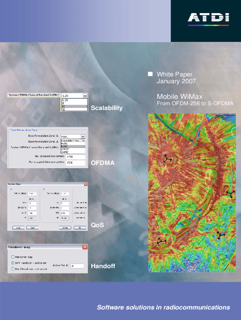Toggle the checked box in Service flow
The height and width of the screenshot is (320, 241).
pyautogui.click(x=75, y=212)
